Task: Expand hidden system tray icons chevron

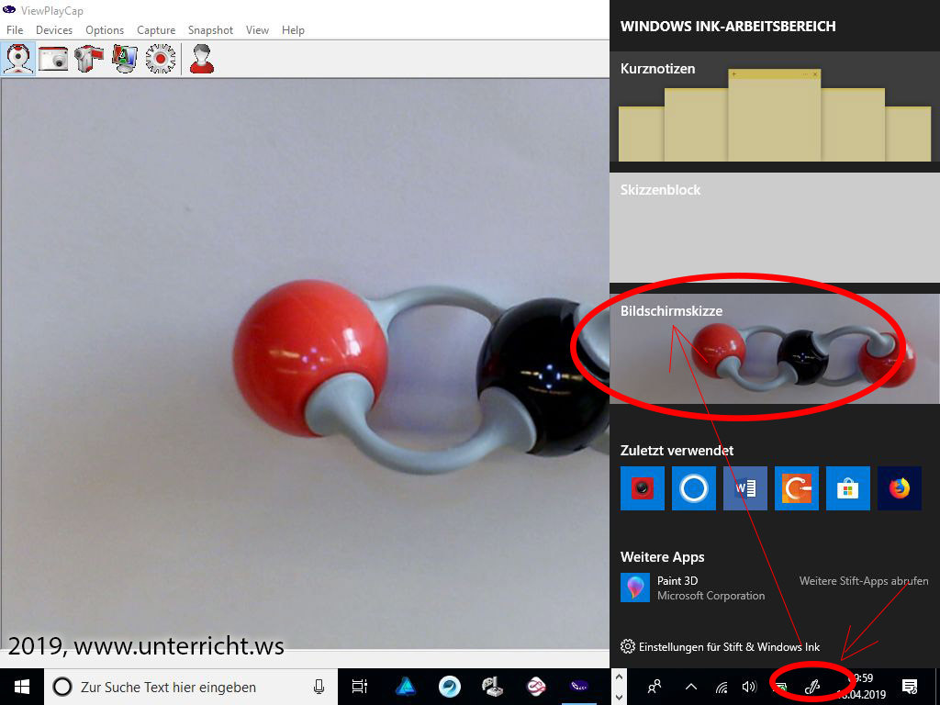Action: tap(691, 686)
